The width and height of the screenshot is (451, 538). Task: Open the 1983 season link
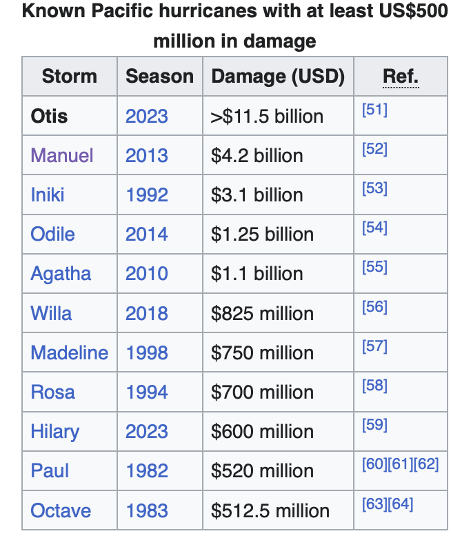(x=147, y=510)
